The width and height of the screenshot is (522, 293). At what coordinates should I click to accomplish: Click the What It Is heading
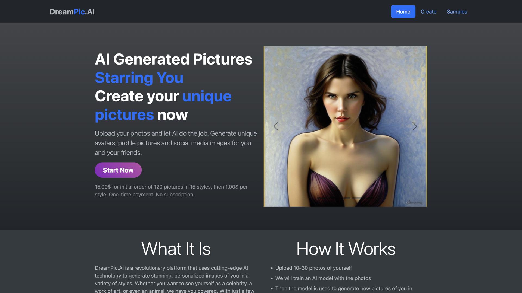[176, 249]
